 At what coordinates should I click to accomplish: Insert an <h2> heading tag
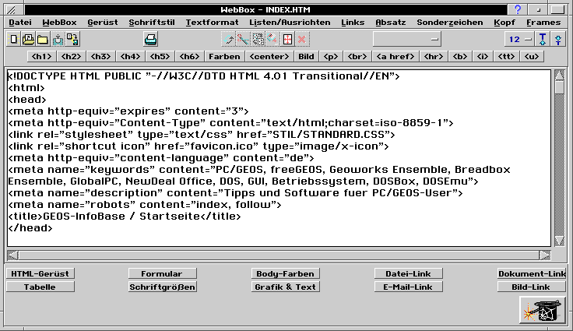click(x=71, y=56)
